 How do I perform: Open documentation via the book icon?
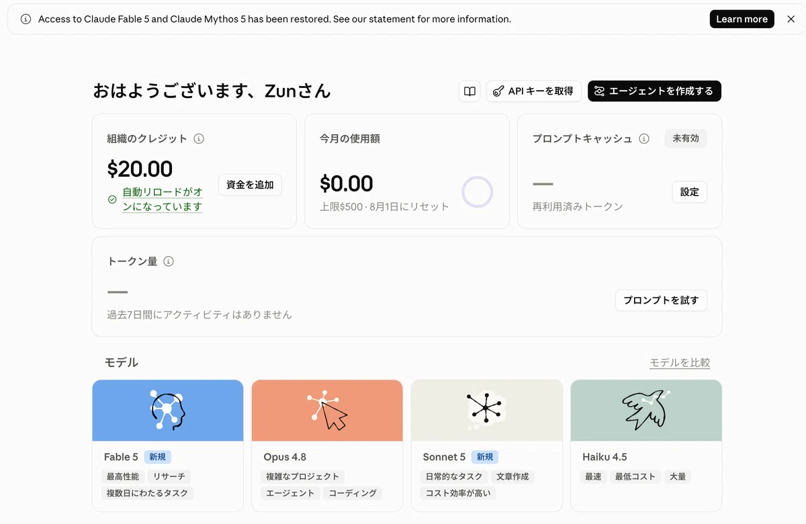(470, 91)
